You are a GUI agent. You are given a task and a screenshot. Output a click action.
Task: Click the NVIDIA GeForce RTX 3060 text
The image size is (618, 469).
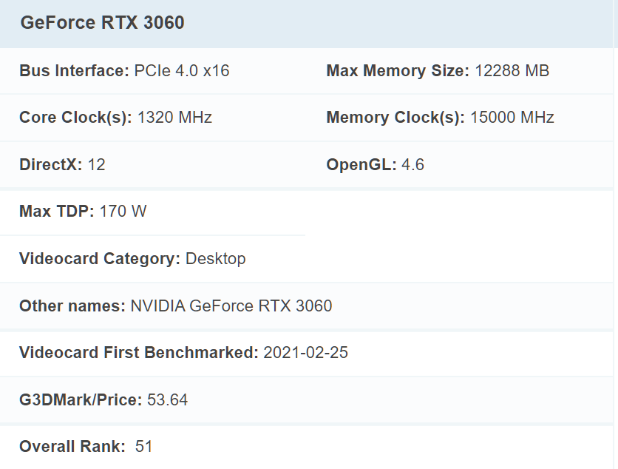point(231,306)
